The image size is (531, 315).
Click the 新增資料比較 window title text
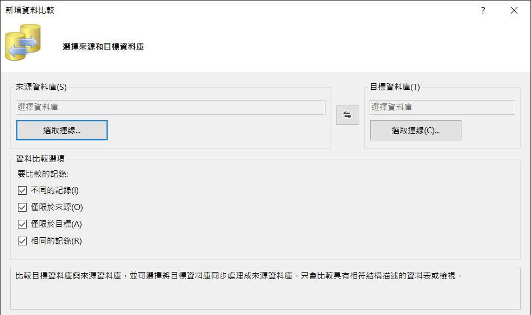pos(30,10)
